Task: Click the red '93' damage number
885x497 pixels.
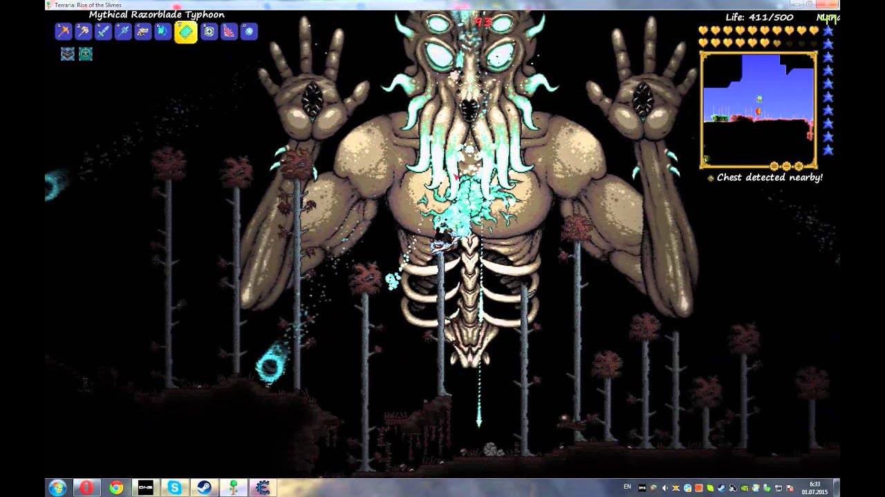Action: tap(482, 22)
